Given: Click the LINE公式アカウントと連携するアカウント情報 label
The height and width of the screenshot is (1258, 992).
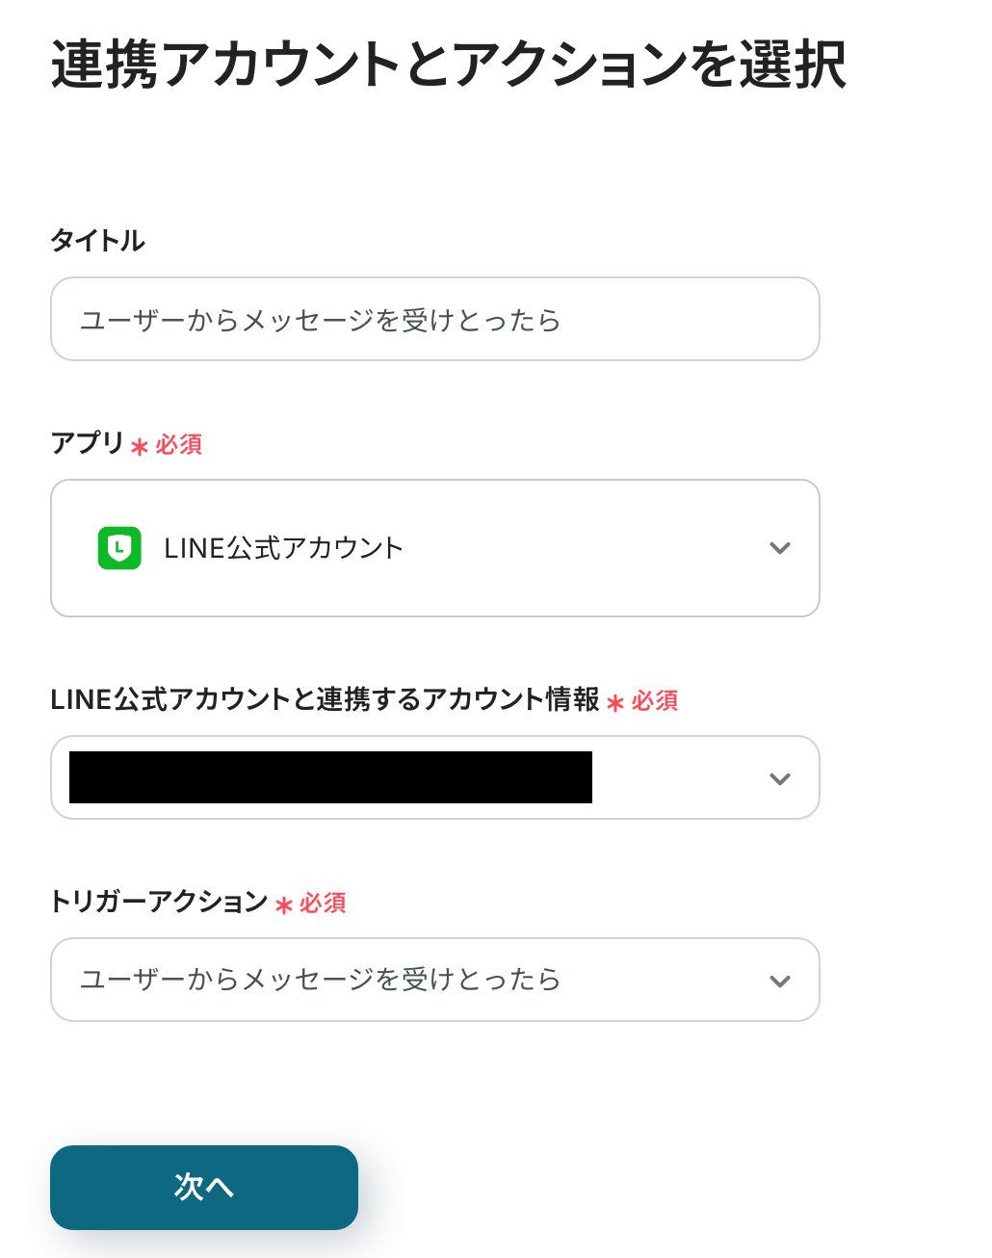Looking at the screenshot, I should tap(325, 699).
